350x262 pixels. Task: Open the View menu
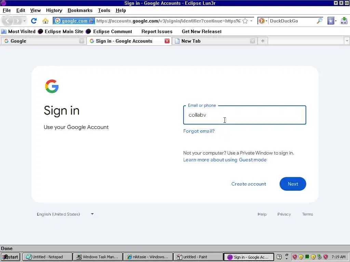[x=36, y=11]
